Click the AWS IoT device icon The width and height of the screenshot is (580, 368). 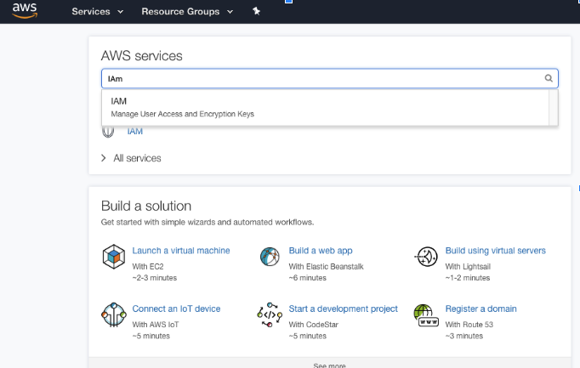pyautogui.click(x=114, y=314)
